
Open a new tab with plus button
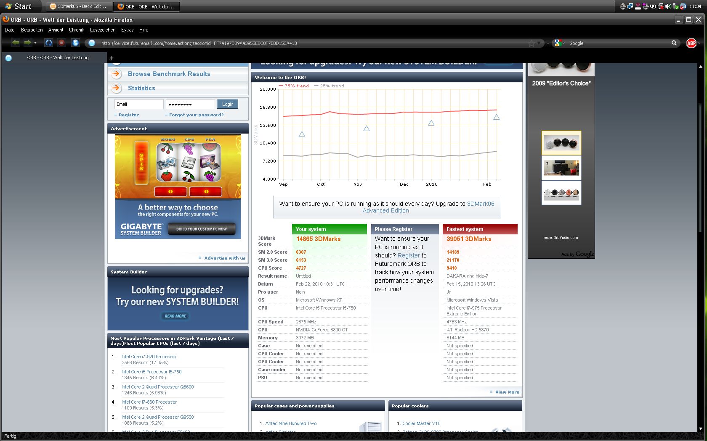click(112, 58)
